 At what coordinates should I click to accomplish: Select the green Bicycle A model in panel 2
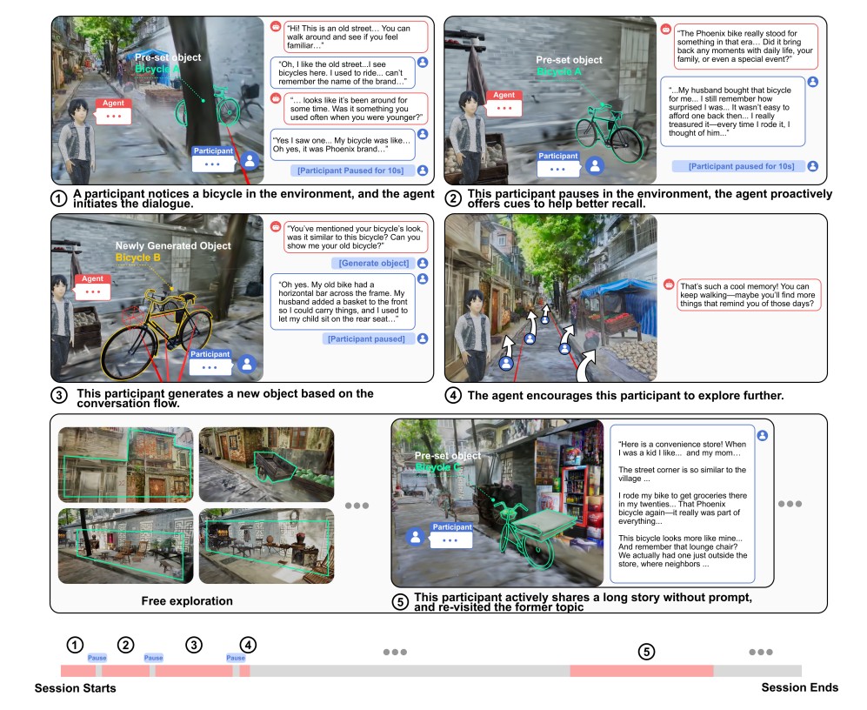(x=610, y=133)
